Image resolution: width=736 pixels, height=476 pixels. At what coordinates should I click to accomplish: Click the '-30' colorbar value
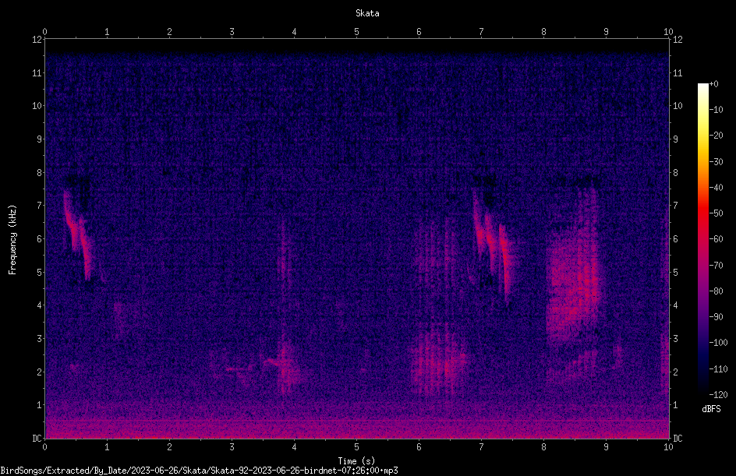click(716, 161)
